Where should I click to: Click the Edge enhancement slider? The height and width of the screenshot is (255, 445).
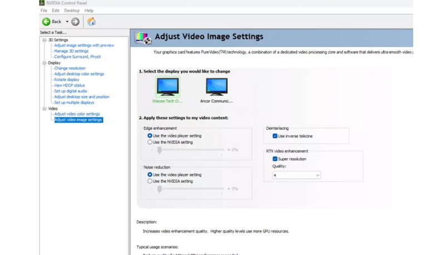click(160, 150)
